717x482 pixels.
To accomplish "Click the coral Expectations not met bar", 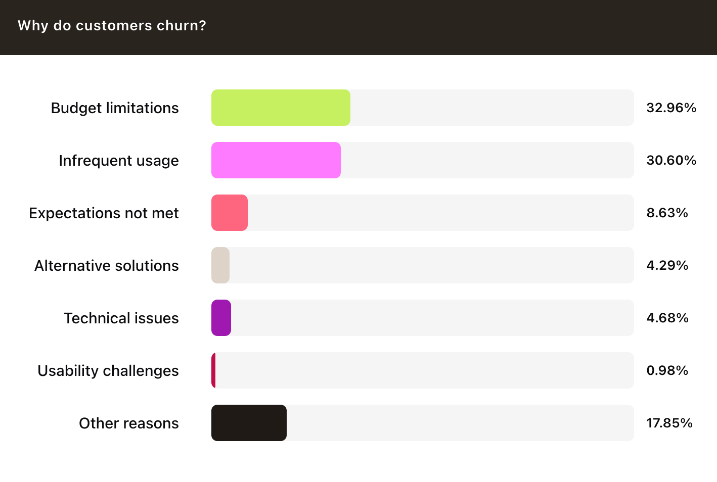I will pos(230,213).
